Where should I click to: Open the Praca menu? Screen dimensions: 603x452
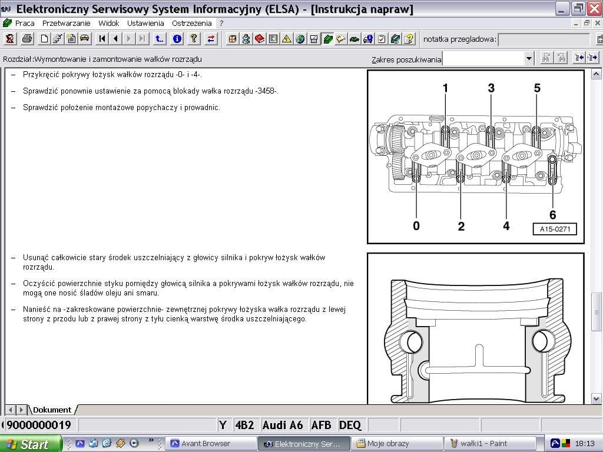pyautogui.click(x=25, y=24)
